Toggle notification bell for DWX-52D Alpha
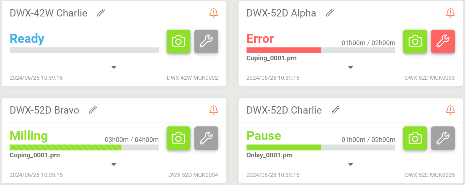The image size is (465, 185). [450, 13]
